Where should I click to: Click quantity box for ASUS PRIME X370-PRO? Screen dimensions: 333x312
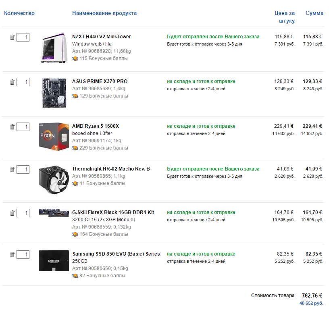23,82
